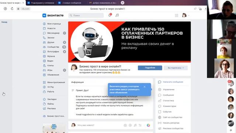Open more attachments icon in post box
Screen dimensions: 236x133
click(140, 125)
